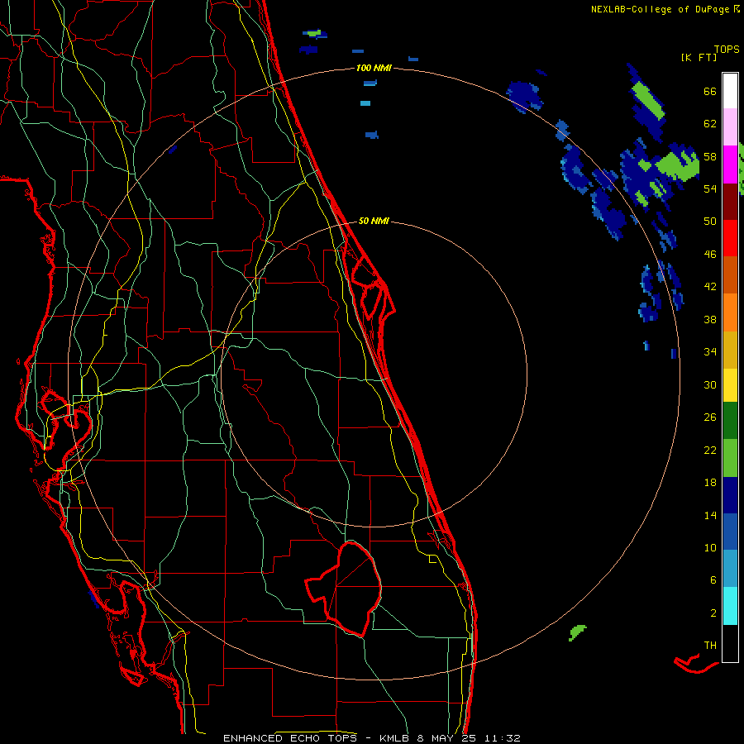Select the light pink legend swatch

click(x=730, y=127)
